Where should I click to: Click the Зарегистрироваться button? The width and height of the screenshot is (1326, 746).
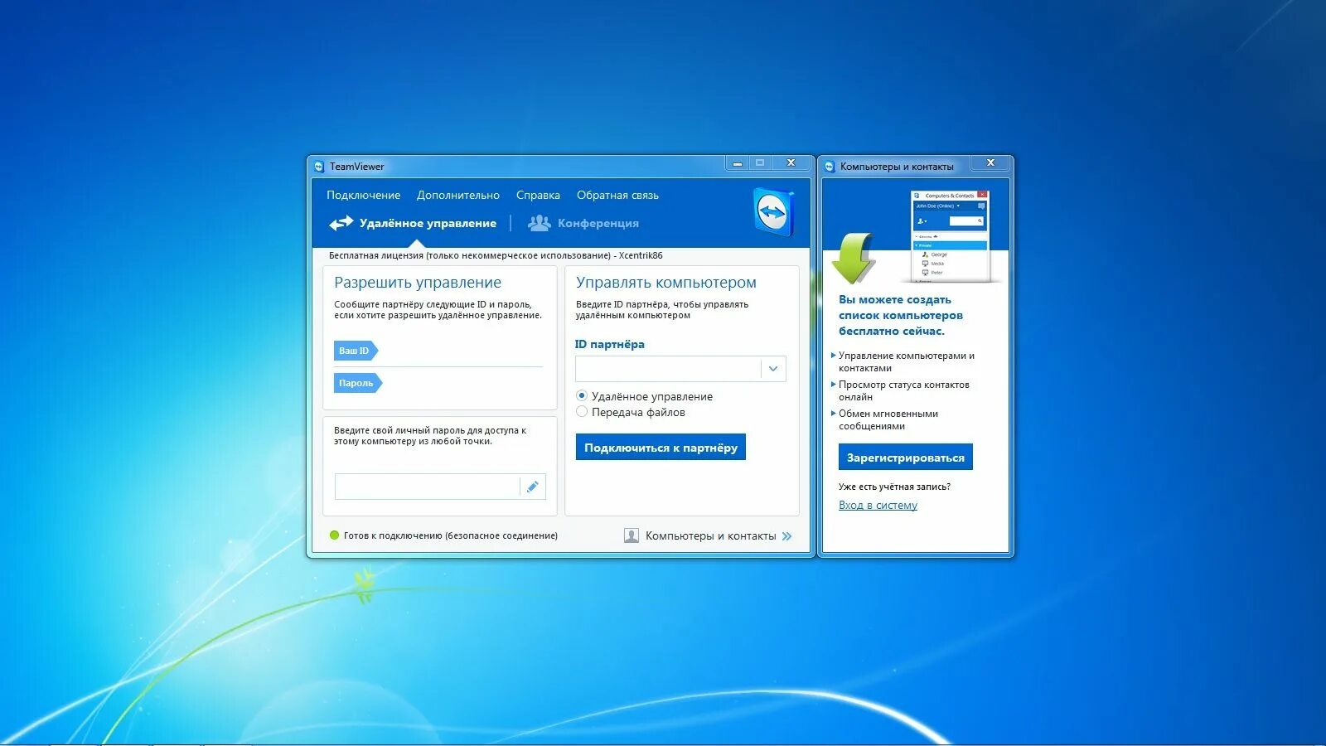tap(906, 458)
